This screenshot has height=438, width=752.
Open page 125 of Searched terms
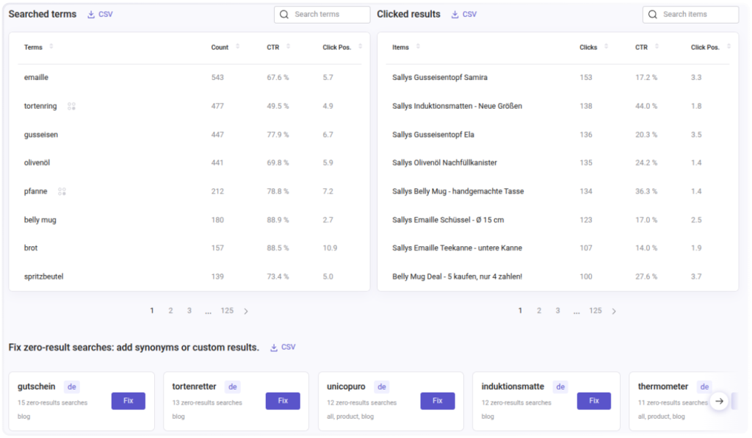tap(227, 311)
